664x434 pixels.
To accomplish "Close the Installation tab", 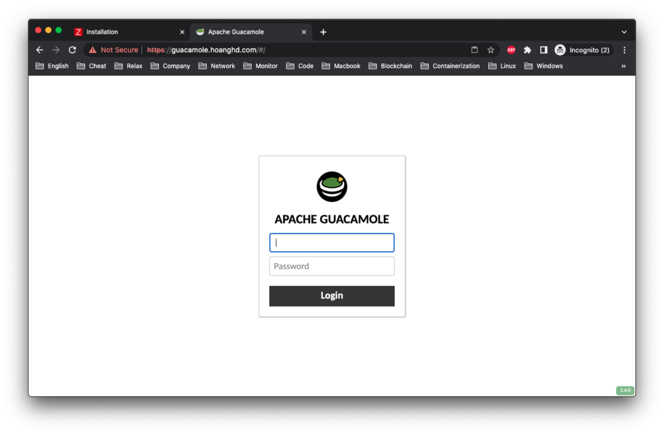I will tap(182, 32).
